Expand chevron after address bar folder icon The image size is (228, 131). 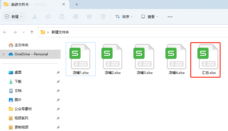click(48, 32)
